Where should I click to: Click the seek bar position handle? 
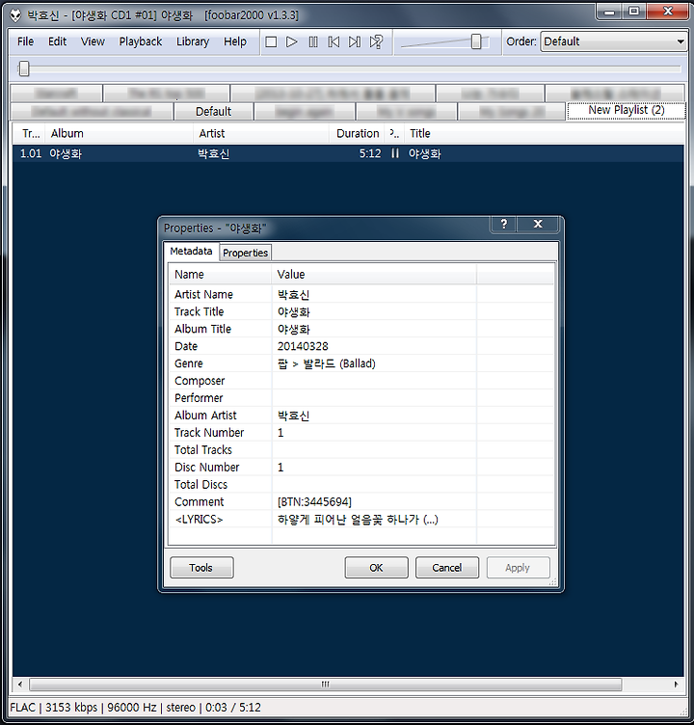pos(24,68)
